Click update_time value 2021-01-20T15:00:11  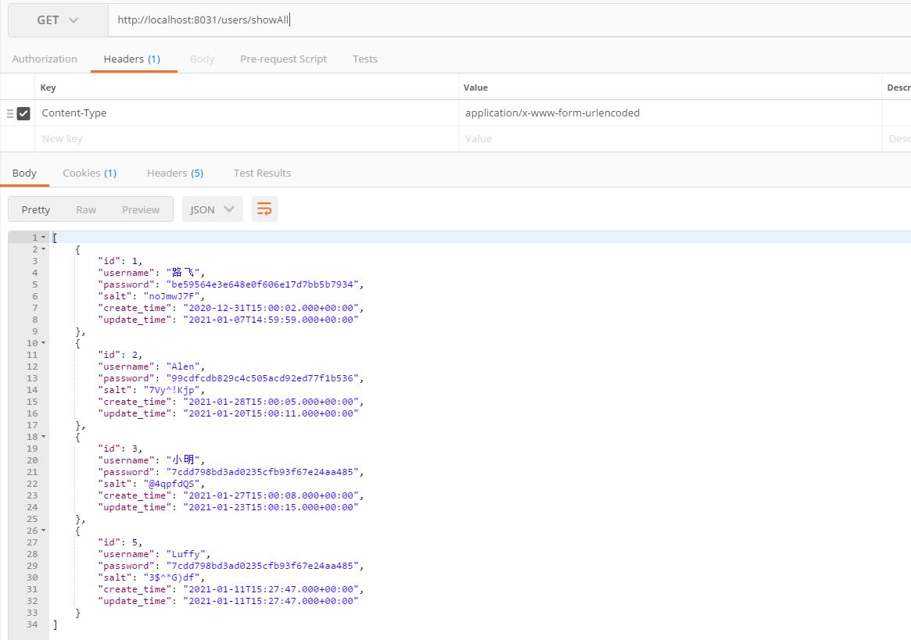[x=271, y=413]
